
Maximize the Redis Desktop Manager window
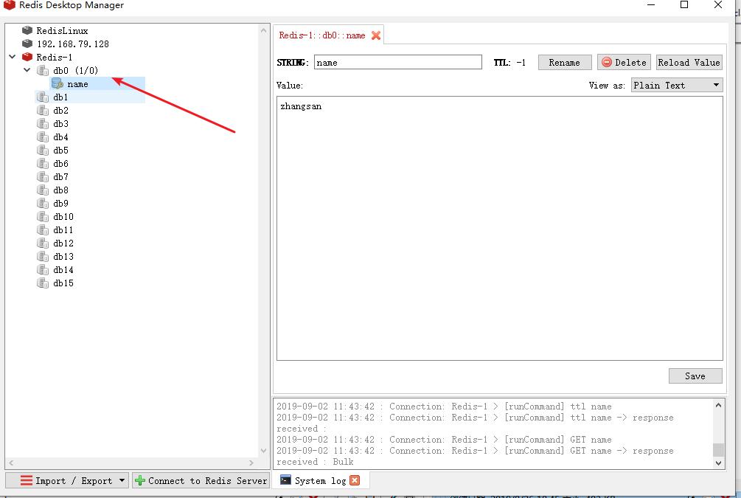683,4
